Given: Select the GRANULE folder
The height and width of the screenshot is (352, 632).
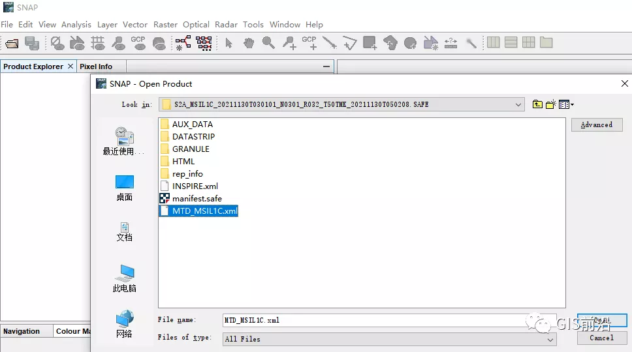Looking at the screenshot, I should coord(185,149).
